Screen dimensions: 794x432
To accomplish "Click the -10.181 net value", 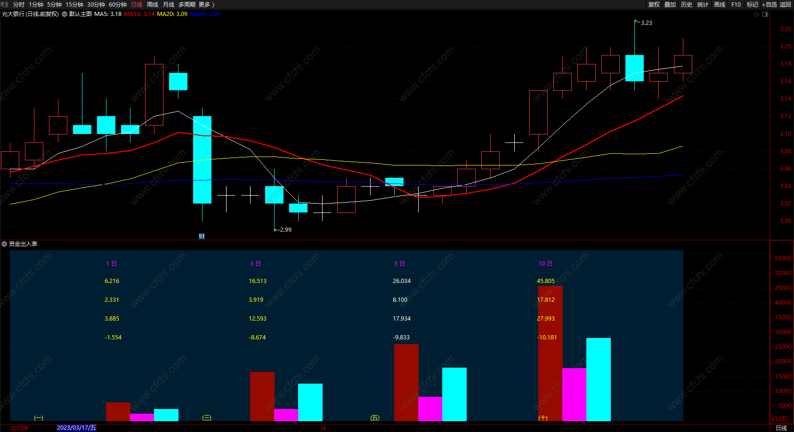I will pos(547,338).
